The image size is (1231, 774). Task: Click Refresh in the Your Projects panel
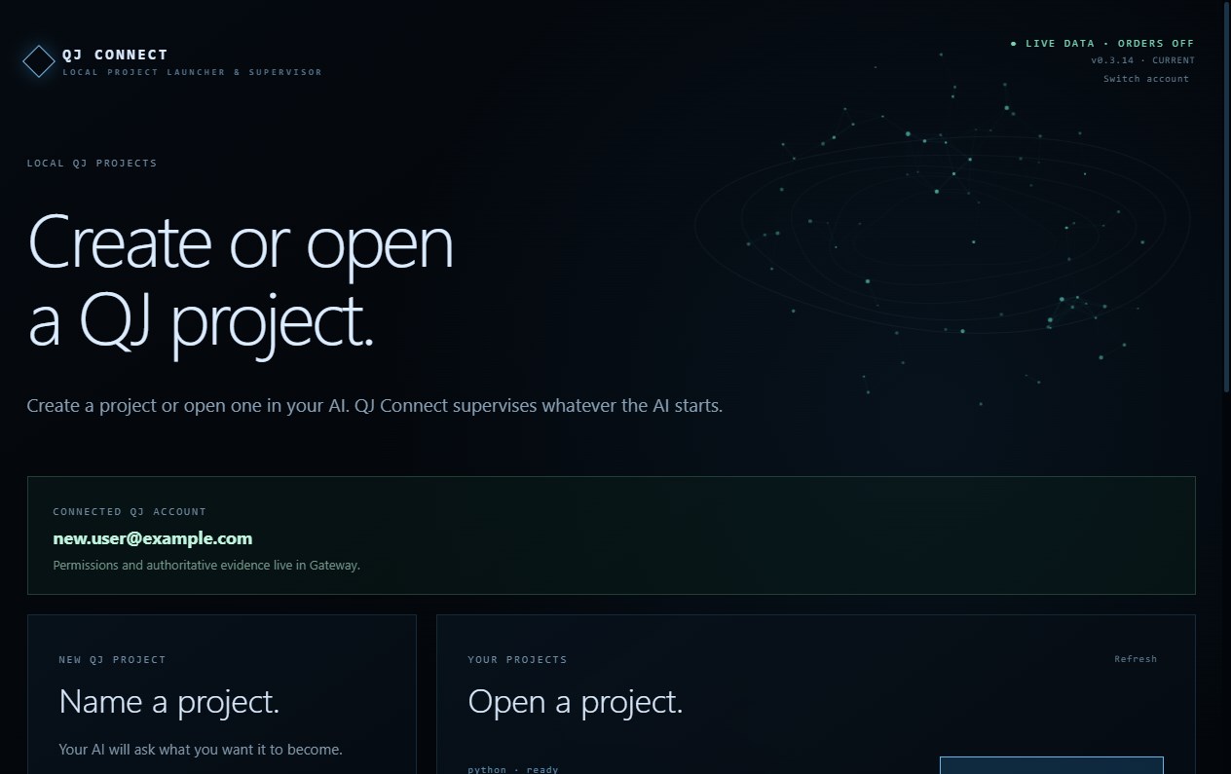[1136, 659]
